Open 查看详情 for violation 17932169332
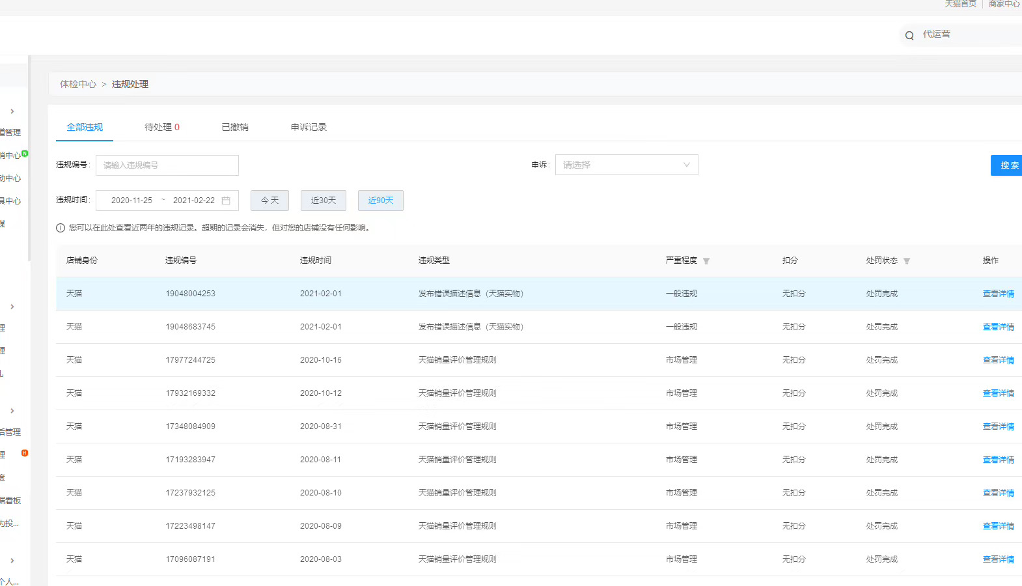Image resolution: width=1022 pixels, height=586 pixels. 999,393
